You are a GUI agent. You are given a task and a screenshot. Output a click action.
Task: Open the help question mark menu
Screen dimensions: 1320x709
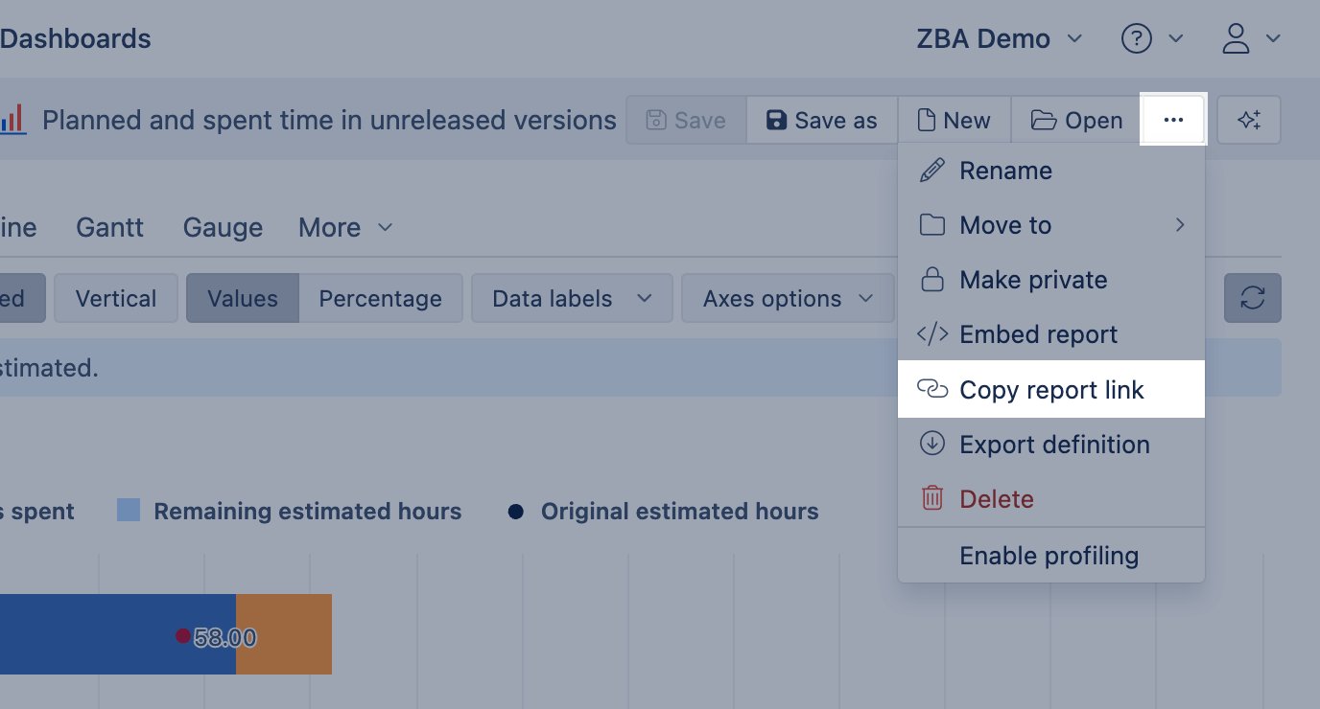tap(1137, 39)
